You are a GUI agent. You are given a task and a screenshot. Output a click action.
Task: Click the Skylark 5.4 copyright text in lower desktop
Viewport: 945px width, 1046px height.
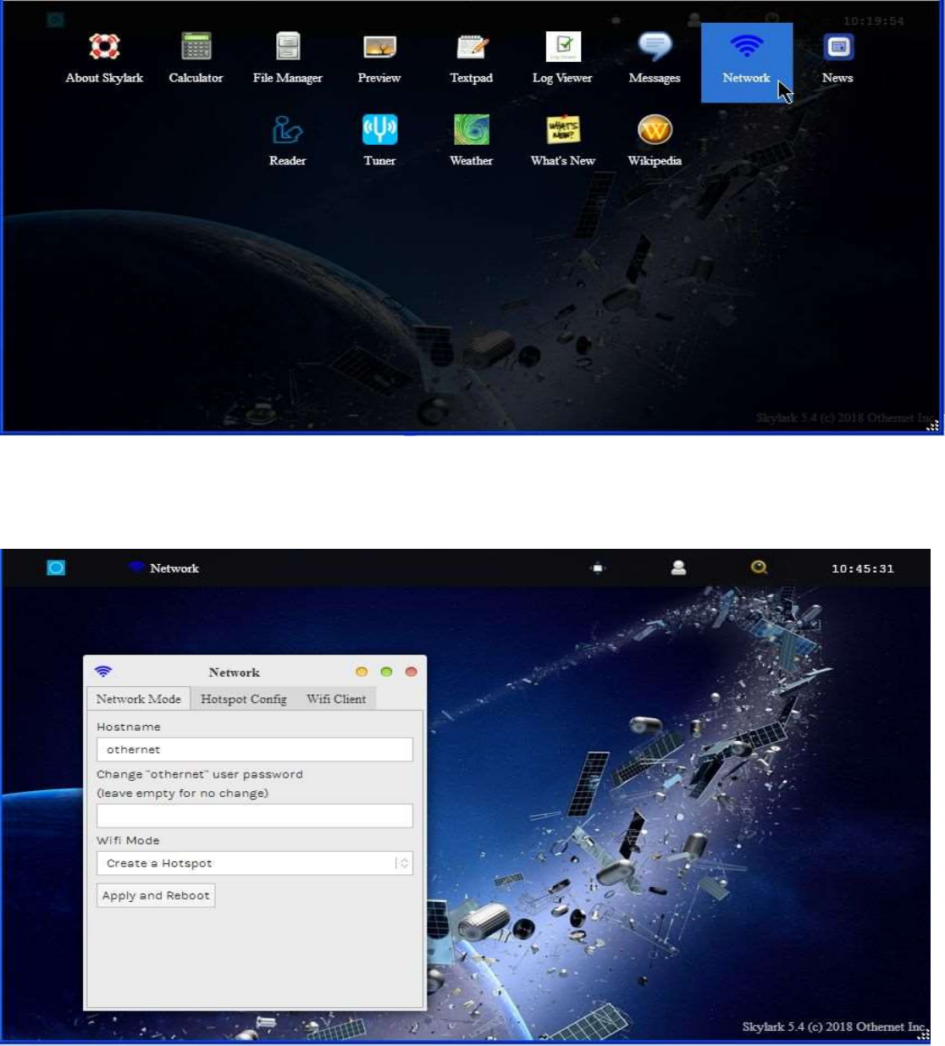point(834,1027)
